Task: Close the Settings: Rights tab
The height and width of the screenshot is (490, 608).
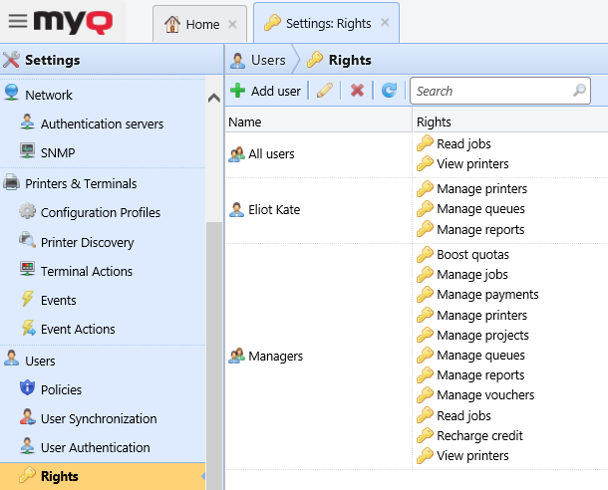Action: pyautogui.click(x=385, y=23)
